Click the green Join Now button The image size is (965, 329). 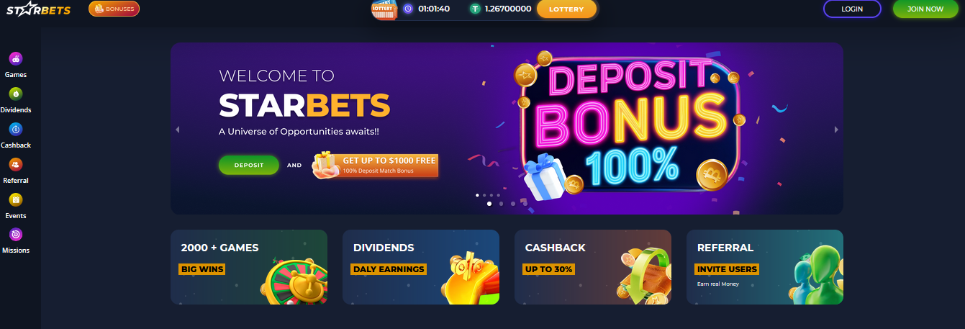[925, 9]
